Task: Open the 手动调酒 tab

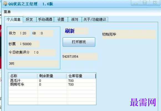Action: (x=45, y=19)
